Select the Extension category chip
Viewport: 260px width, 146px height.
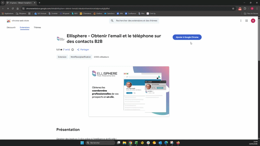coord(62,57)
